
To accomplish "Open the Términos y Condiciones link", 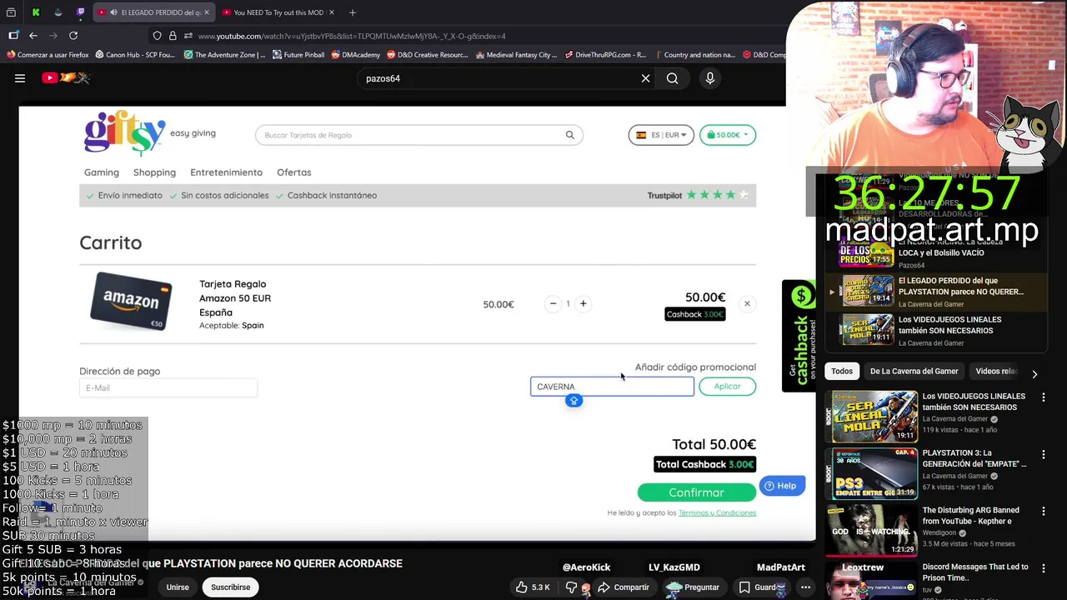I will pyautogui.click(x=717, y=513).
